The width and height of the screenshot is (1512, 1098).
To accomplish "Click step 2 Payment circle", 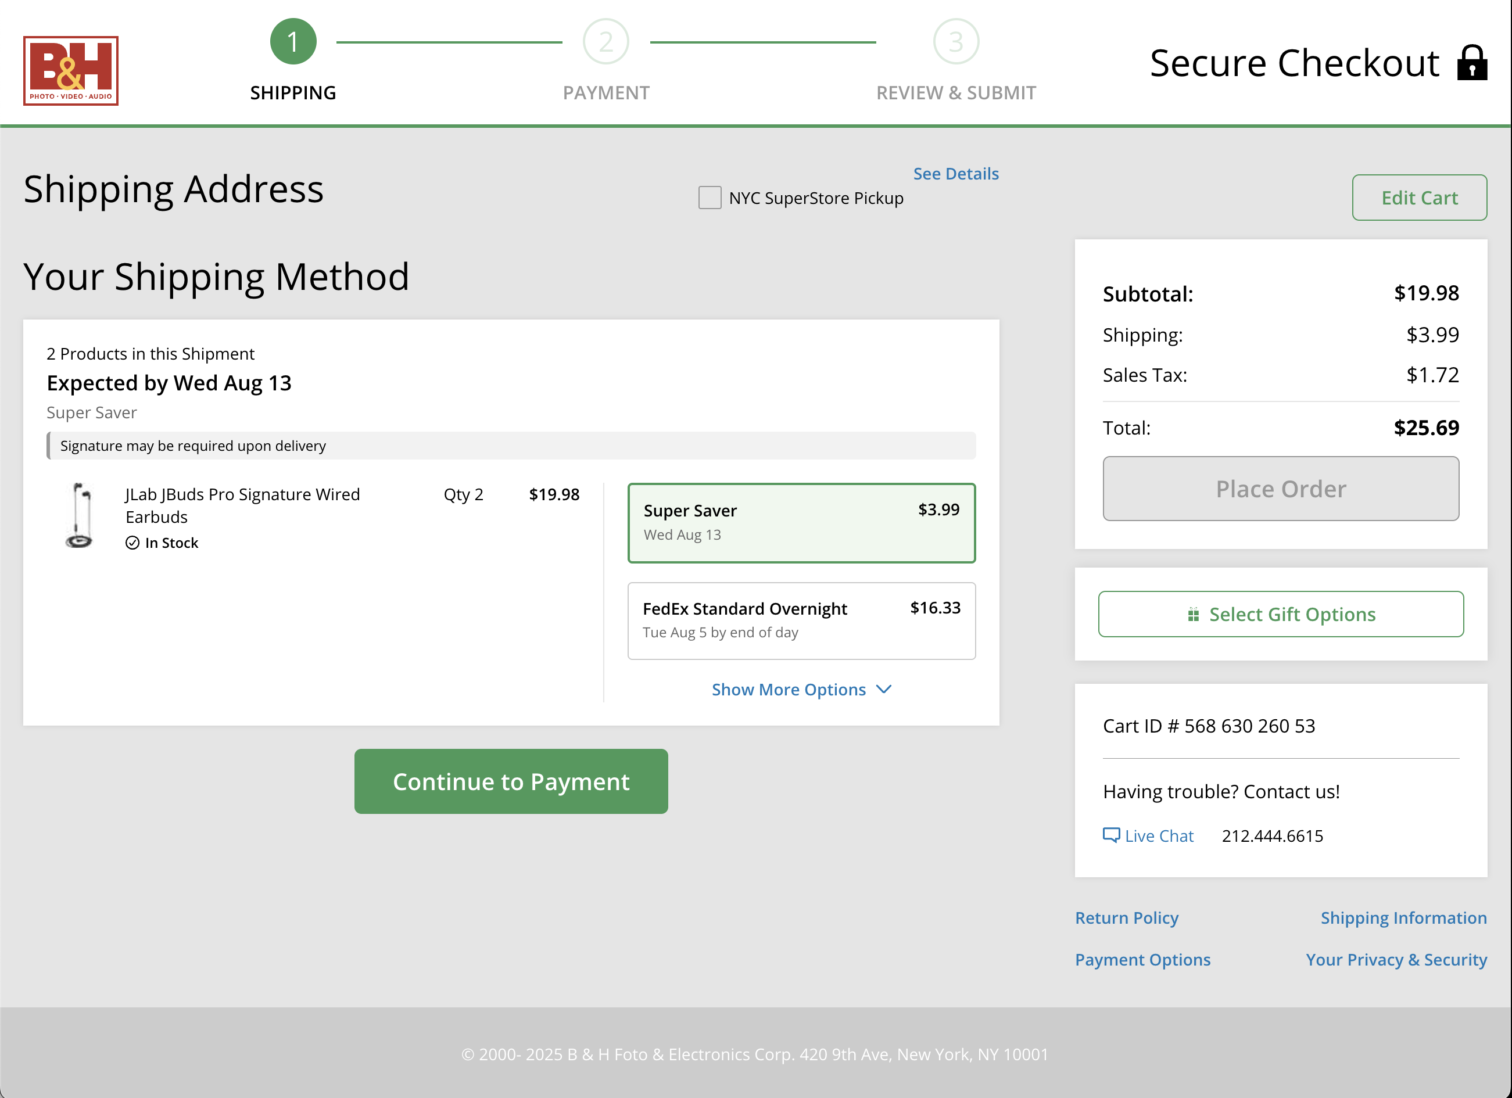I will pos(605,42).
